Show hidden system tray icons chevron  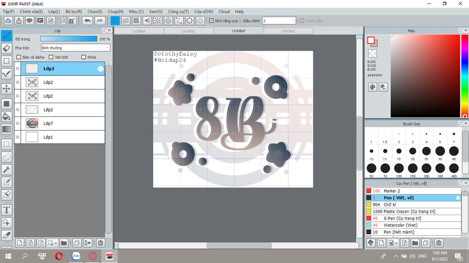[x=395, y=256]
